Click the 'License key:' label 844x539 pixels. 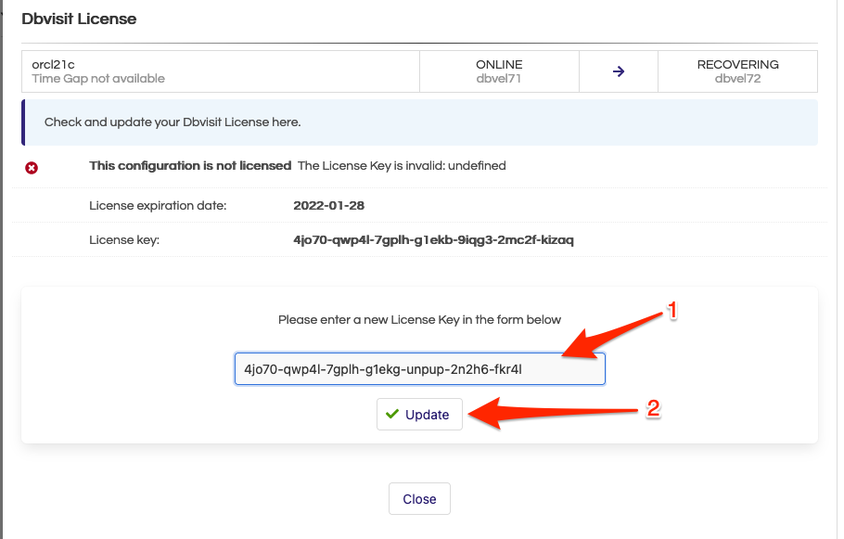[124, 240]
